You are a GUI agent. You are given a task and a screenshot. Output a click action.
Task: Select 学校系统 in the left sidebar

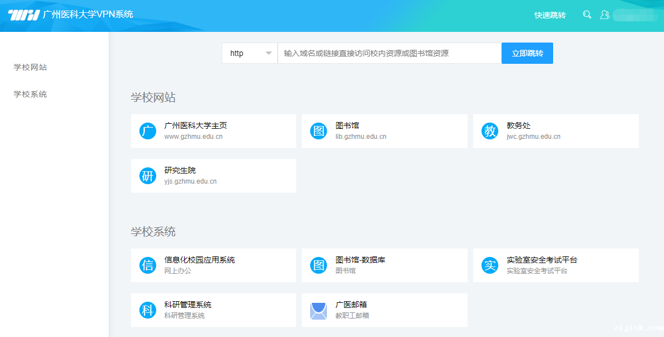pos(30,94)
